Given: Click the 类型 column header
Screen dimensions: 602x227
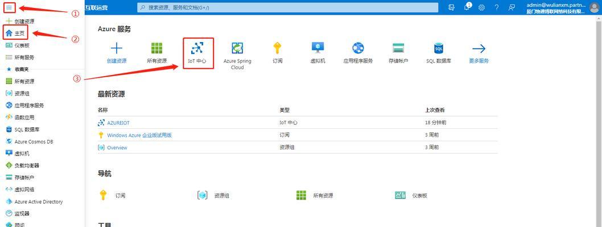Looking at the screenshot, I should 284,110.
